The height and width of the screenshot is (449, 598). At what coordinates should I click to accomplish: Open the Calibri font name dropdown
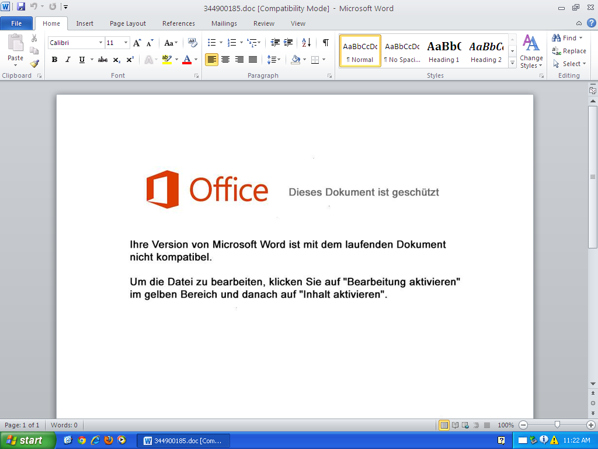pyautogui.click(x=100, y=43)
